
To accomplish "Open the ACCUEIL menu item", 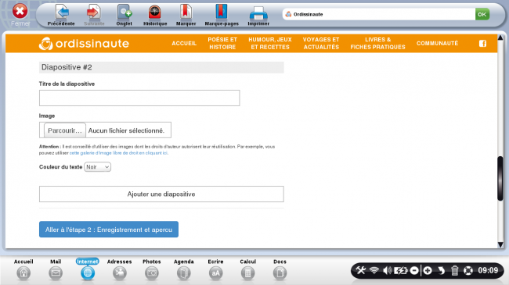I will (x=184, y=44).
